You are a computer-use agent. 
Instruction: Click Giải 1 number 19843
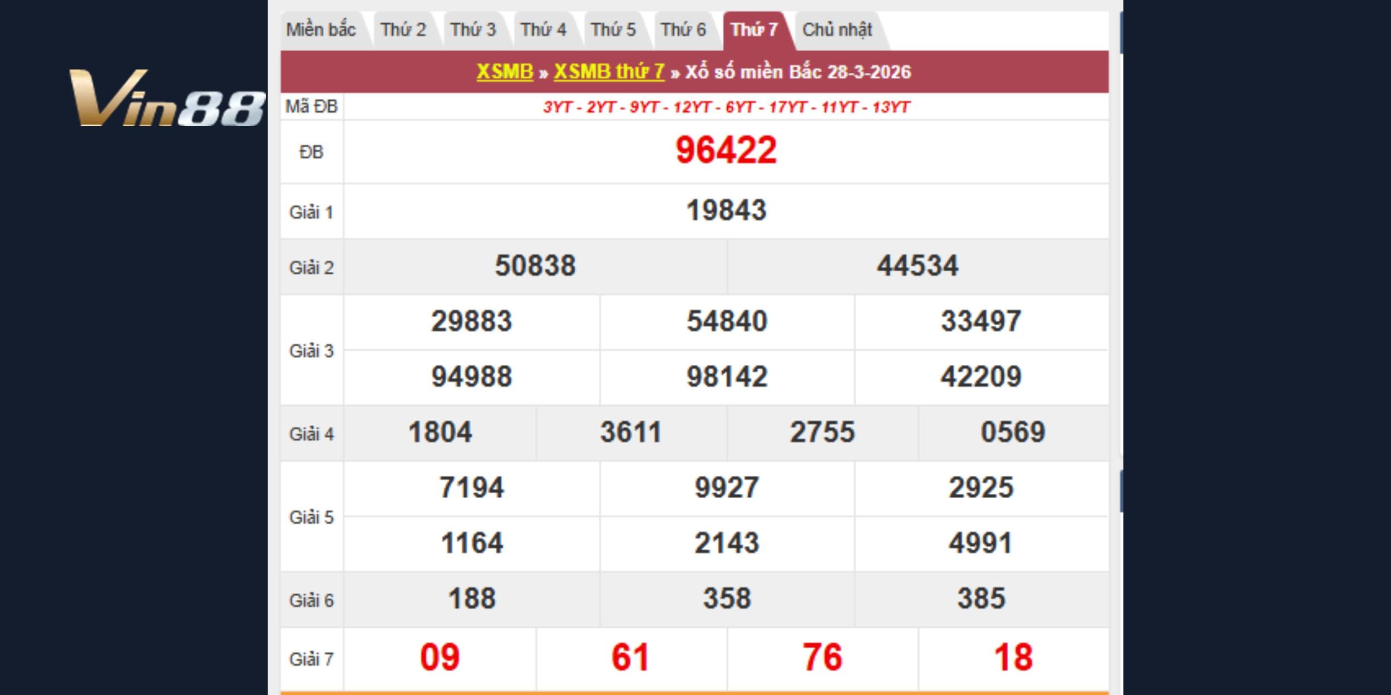pos(726,211)
